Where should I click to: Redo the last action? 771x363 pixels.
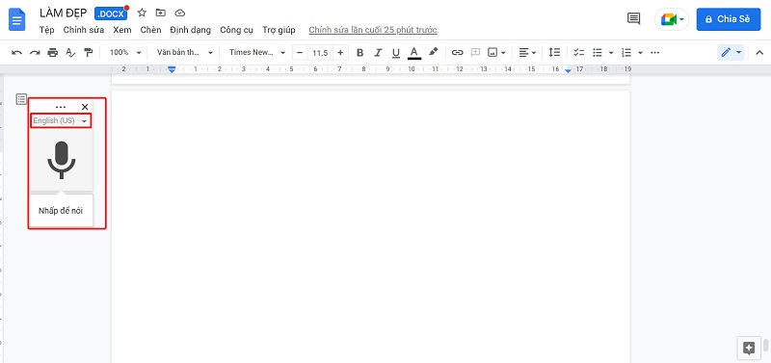point(35,53)
